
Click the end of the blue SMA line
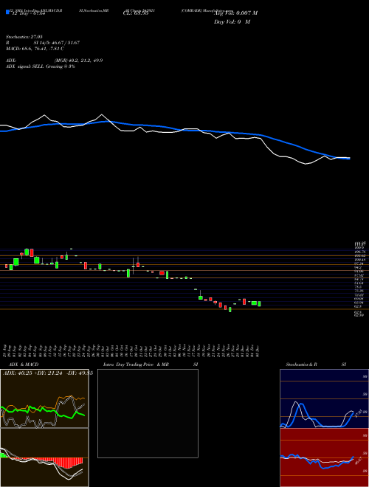pos(349,159)
